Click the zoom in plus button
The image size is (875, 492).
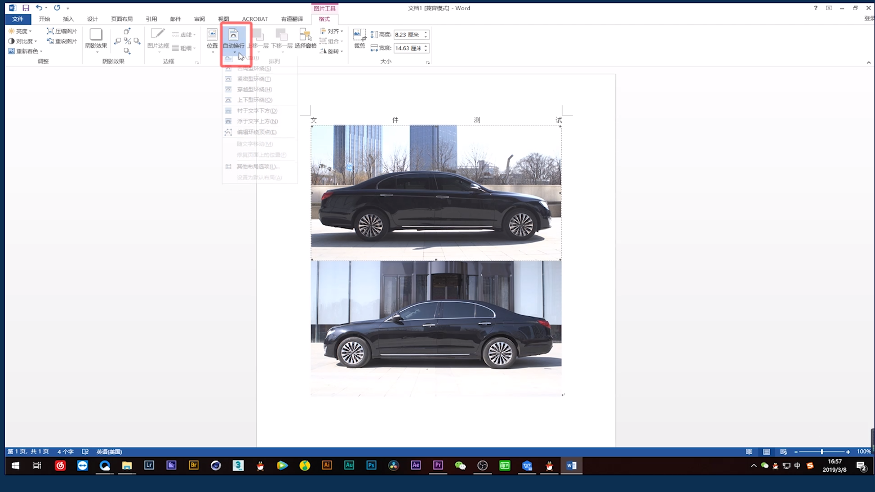pyautogui.click(x=848, y=452)
